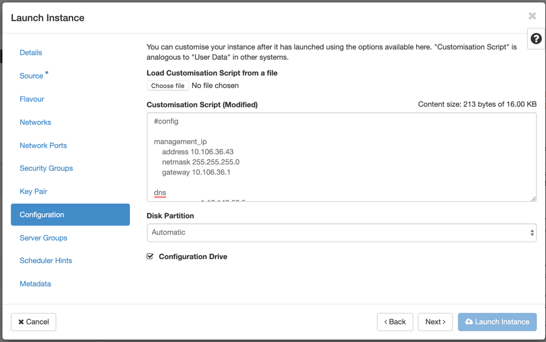546x342 pixels.
Task: Toggle the Configuration Drive checkbox
Action: click(150, 256)
